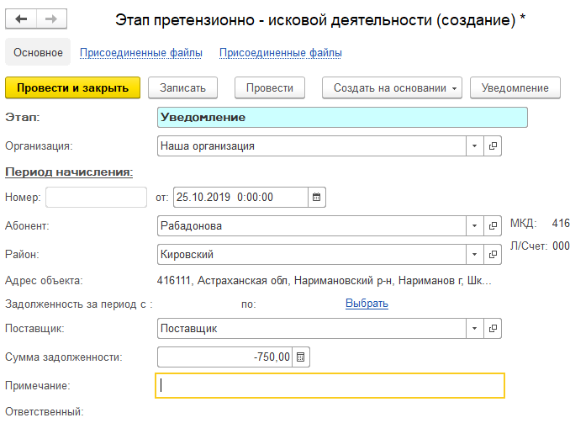Click open-form icon beside Поставщик field
Viewport: 570px width, 423px height.
(x=493, y=329)
